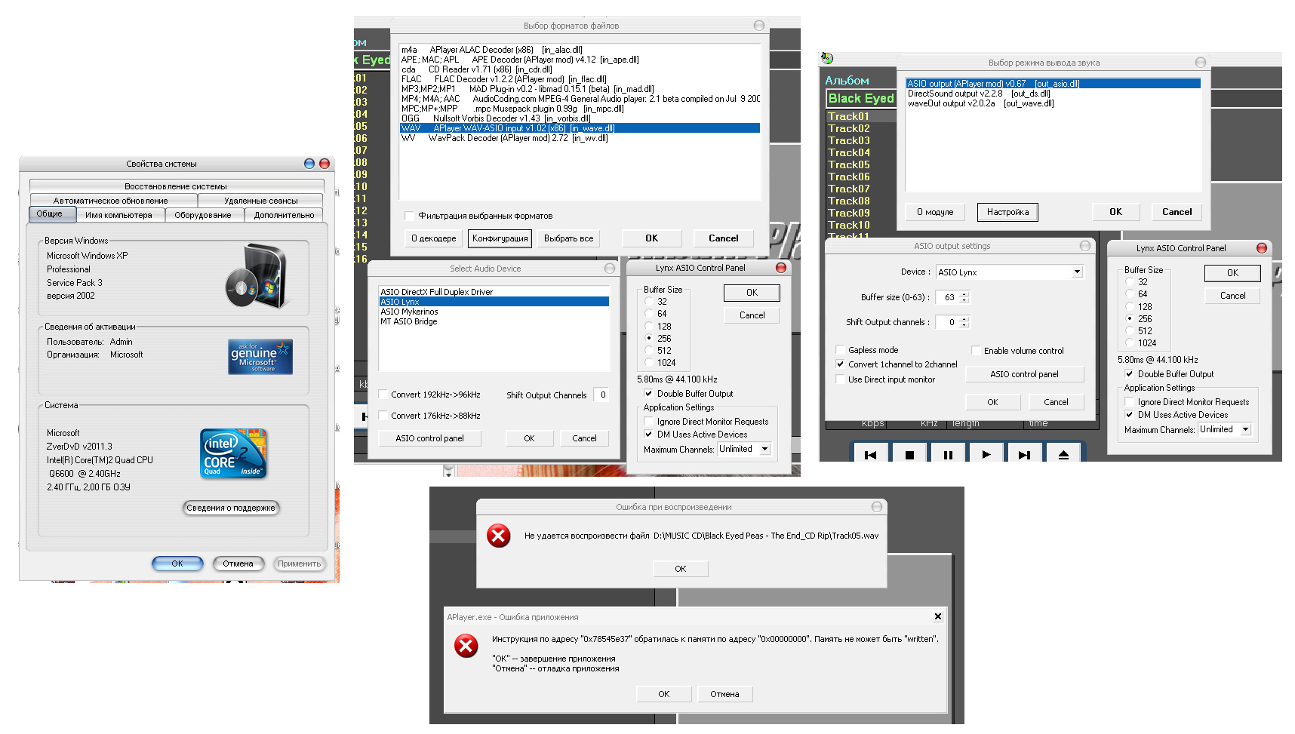Check Convert 192kHz->96kHz option

tap(383, 395)
